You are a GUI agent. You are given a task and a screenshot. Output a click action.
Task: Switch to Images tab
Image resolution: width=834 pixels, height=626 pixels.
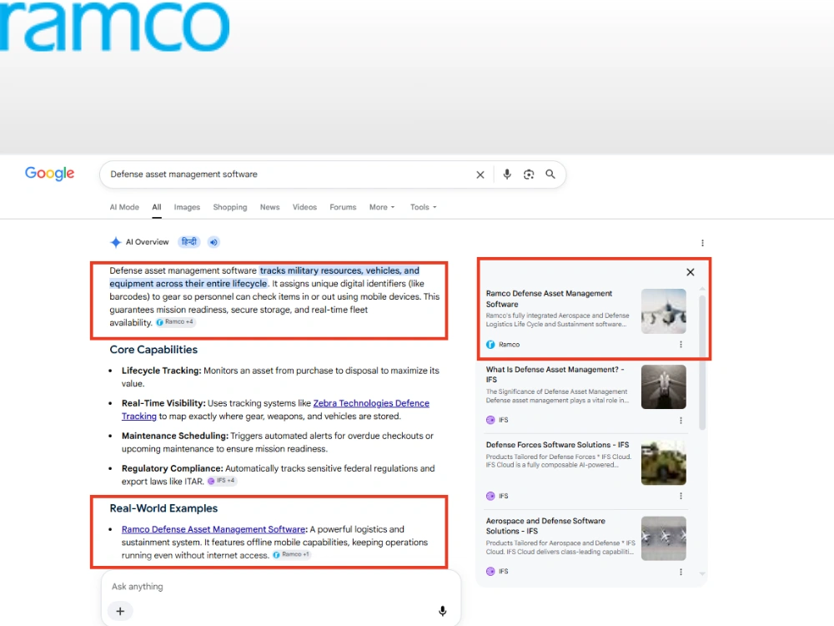(x=187, y=207)
